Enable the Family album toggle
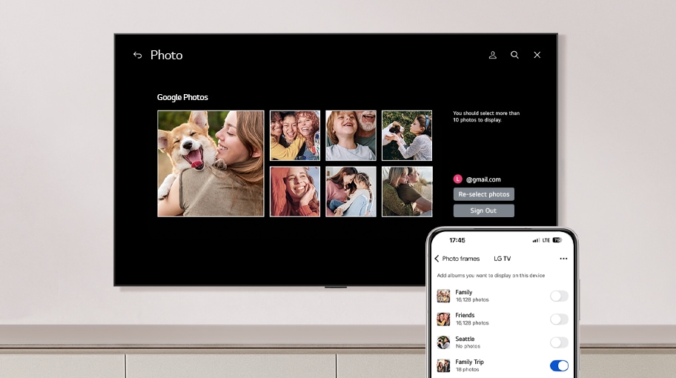 coord(559,296)
